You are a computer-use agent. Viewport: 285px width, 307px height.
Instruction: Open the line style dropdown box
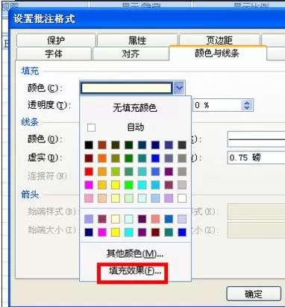point(256,139)
